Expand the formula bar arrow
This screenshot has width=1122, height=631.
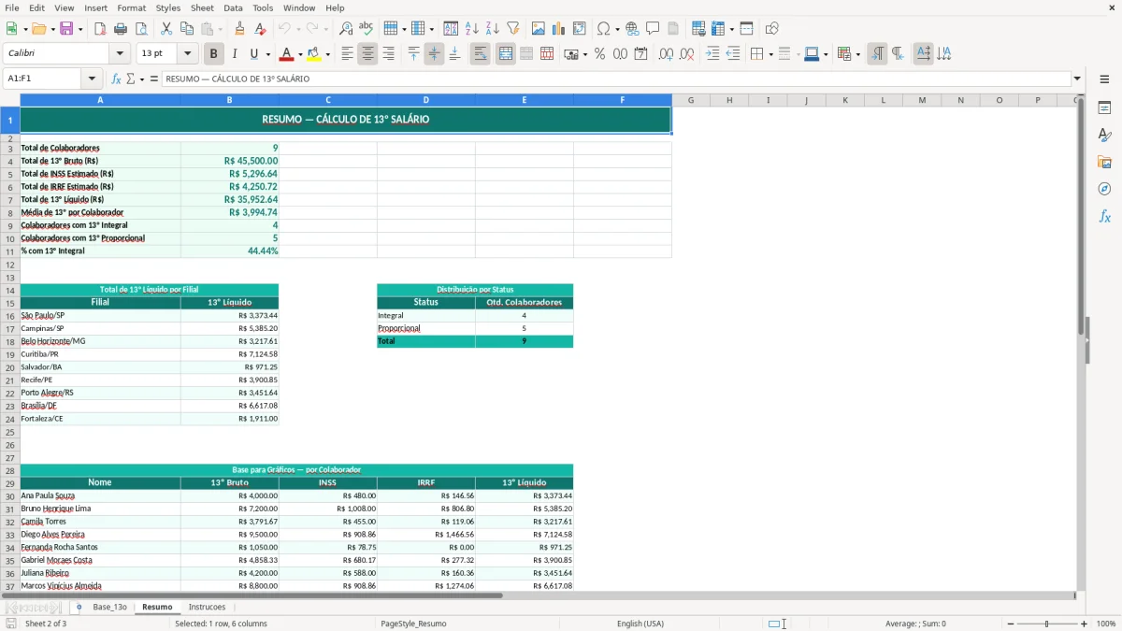[x=1077, y=79]
